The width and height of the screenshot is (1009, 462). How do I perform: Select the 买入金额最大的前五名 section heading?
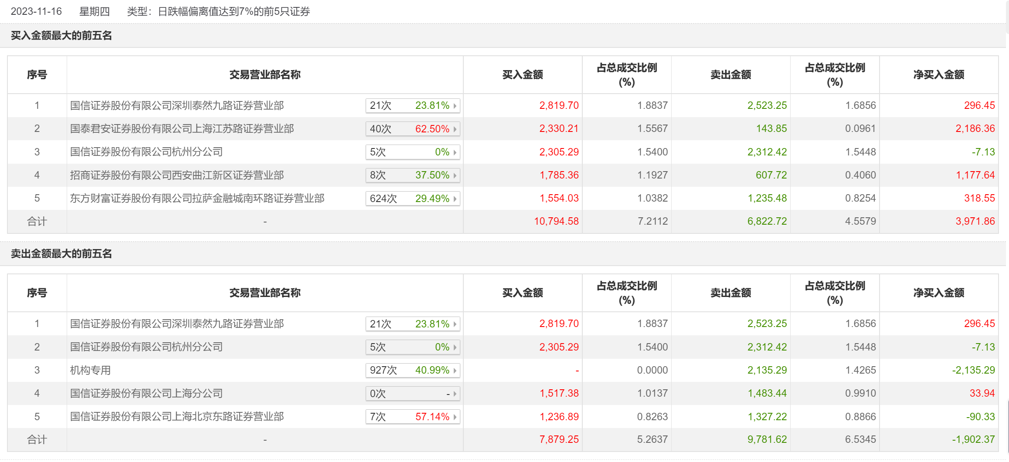tap(61, 36)
